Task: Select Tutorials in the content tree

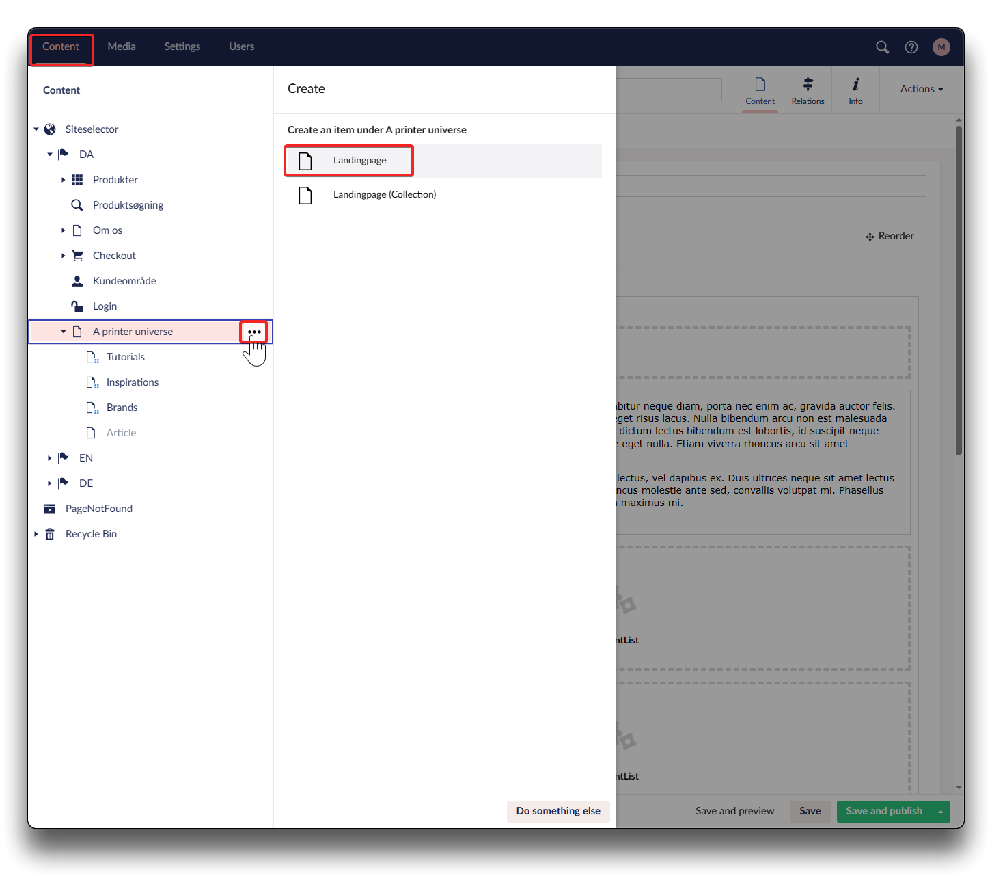Action: pyautogui.click(x=126, y=357)
